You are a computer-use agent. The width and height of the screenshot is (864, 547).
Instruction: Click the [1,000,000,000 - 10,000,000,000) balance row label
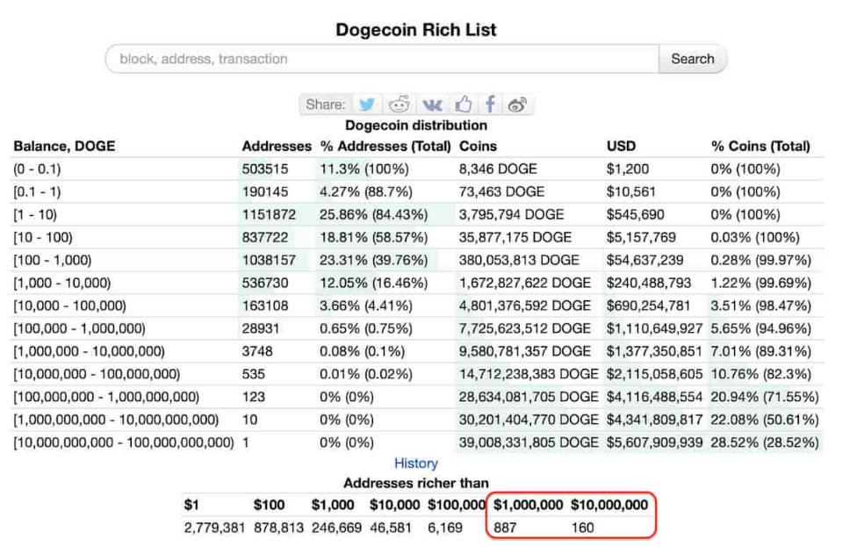(x=116, y=420)
